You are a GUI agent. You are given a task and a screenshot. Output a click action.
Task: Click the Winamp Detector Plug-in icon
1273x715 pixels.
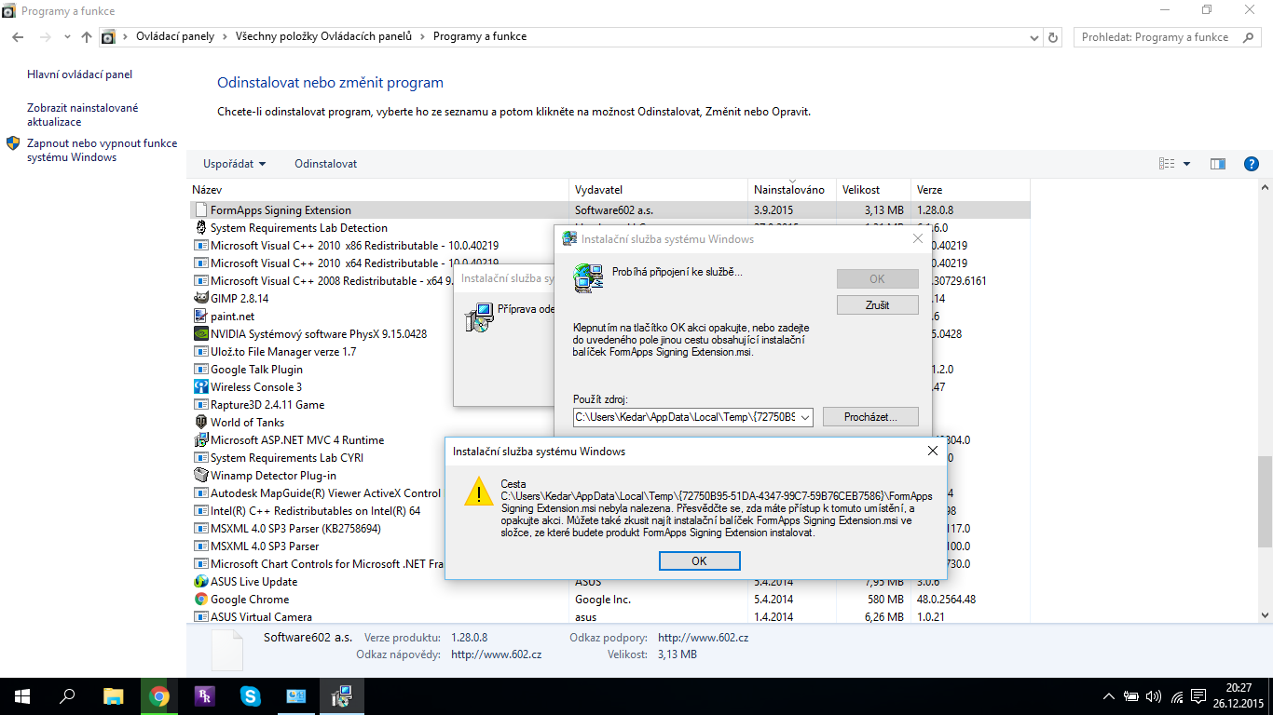click(200, 476)
